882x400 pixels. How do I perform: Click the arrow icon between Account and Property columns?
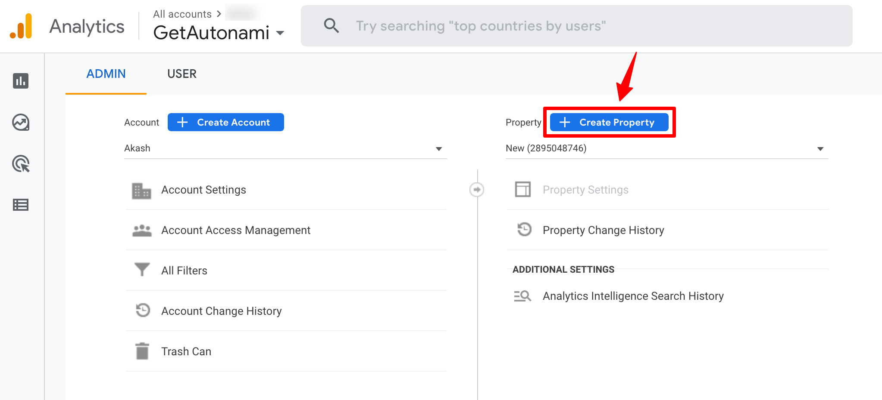(476, 189)
